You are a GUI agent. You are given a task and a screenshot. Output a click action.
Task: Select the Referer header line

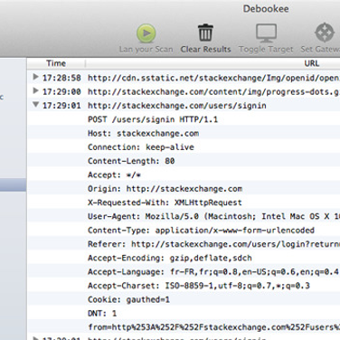[213, 244]
